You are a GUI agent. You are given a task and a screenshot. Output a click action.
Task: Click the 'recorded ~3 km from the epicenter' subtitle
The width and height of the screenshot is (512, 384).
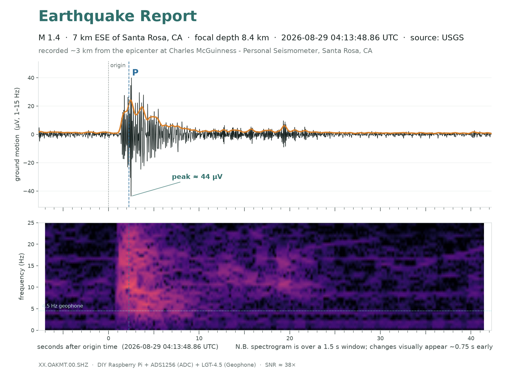(x=205, y=51)
